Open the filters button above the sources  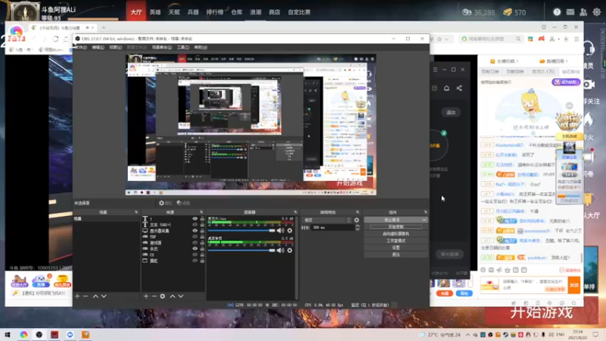click(x=183, y=203)
